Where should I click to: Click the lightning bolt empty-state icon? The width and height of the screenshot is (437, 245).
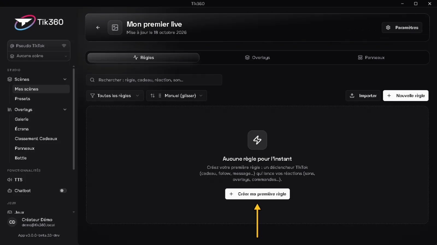click(x=257, y=140)
